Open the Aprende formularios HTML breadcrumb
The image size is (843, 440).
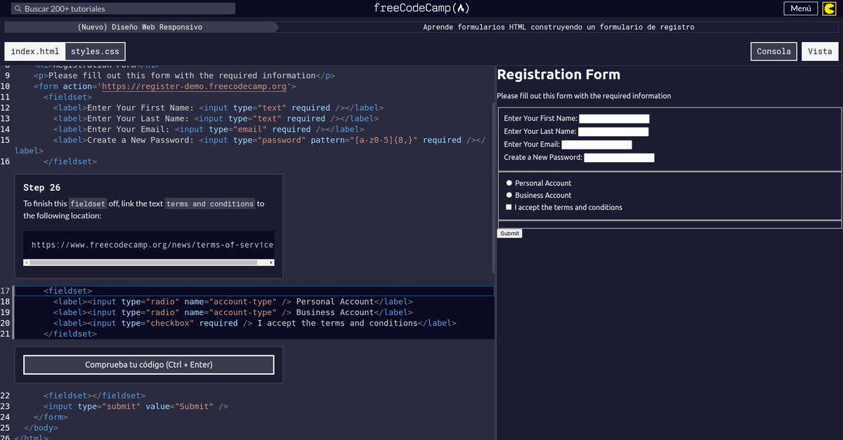[558, 27]
